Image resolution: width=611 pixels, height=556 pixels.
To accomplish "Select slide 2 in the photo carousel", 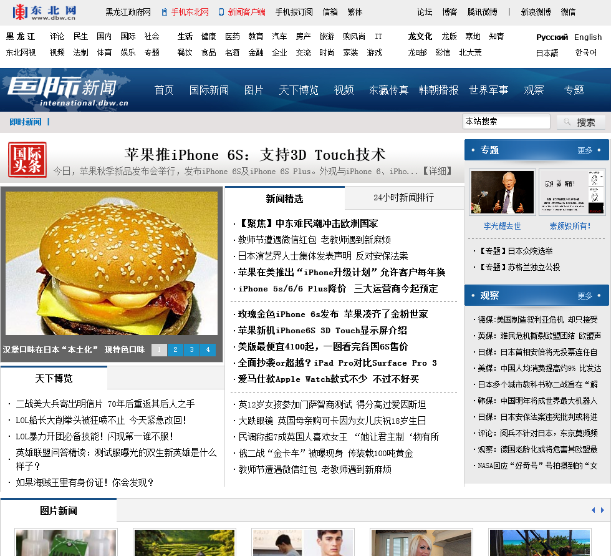I will tap(175, 349).
